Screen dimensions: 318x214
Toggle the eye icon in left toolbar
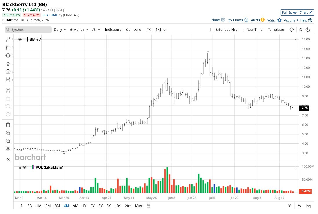pos(8,149)
